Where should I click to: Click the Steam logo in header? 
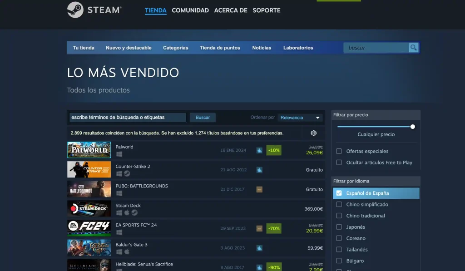pyautogui.click(x=94, y=10)
